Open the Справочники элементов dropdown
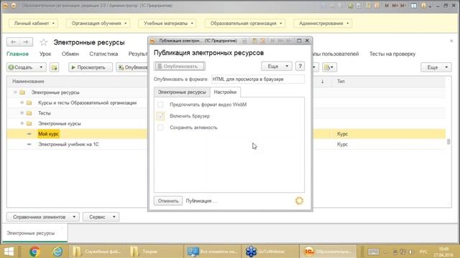The width and height of the screenshot is (460, 258). click(43, 216)
